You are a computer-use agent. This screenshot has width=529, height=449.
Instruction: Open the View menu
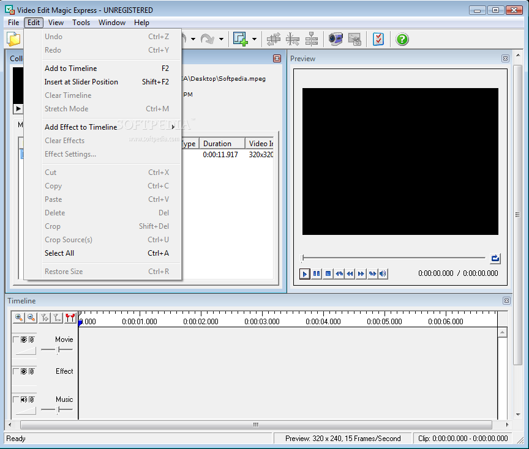[x=56, y=23]
